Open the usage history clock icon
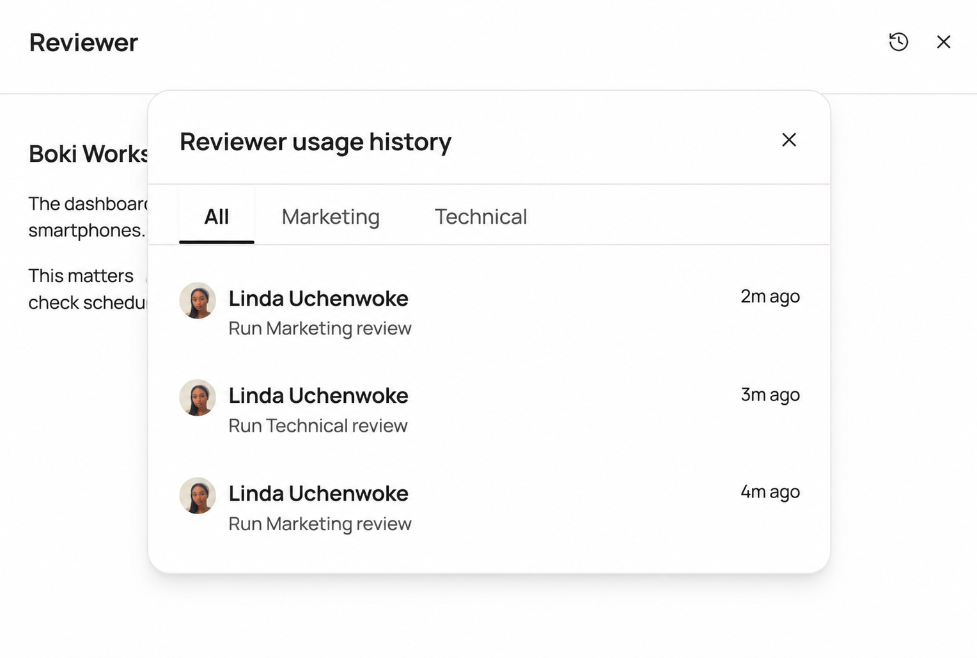 pos(898,42)
